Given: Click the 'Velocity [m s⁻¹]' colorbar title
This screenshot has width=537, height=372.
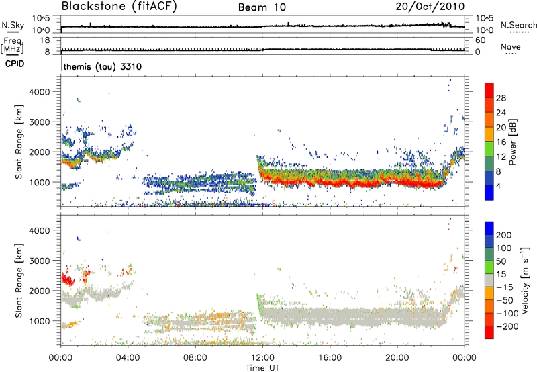Looking at the screenshot, I should coord(525,279).
